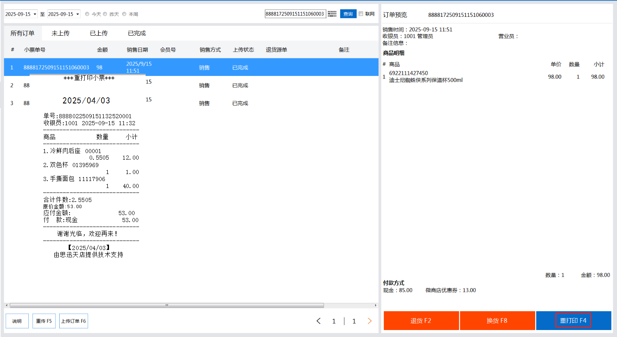
Task: Click the 查询 search button
Action: (x=348, y=14)
